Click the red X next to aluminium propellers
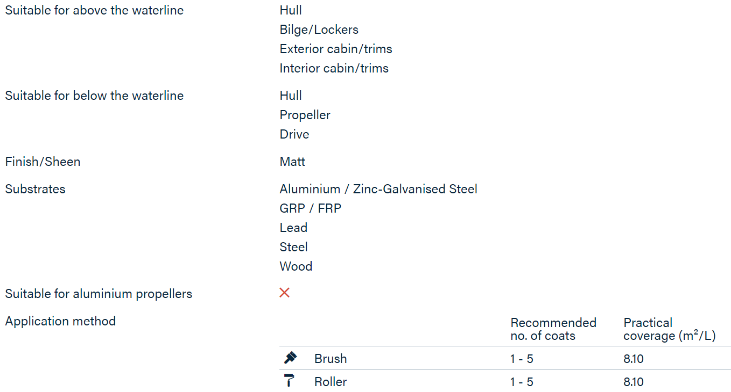The height and width of the screenshot is (392, 731). [285, 293]
